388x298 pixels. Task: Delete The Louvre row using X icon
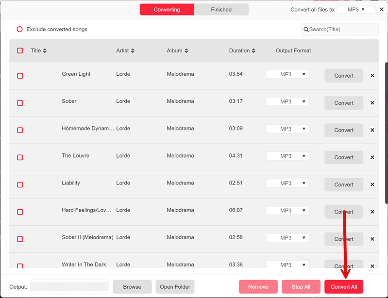tap(372, 157)
